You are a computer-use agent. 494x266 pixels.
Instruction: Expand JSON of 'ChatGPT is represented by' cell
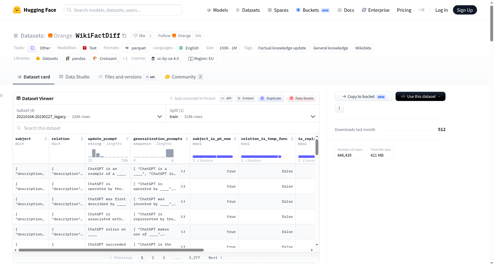(183, 217)
